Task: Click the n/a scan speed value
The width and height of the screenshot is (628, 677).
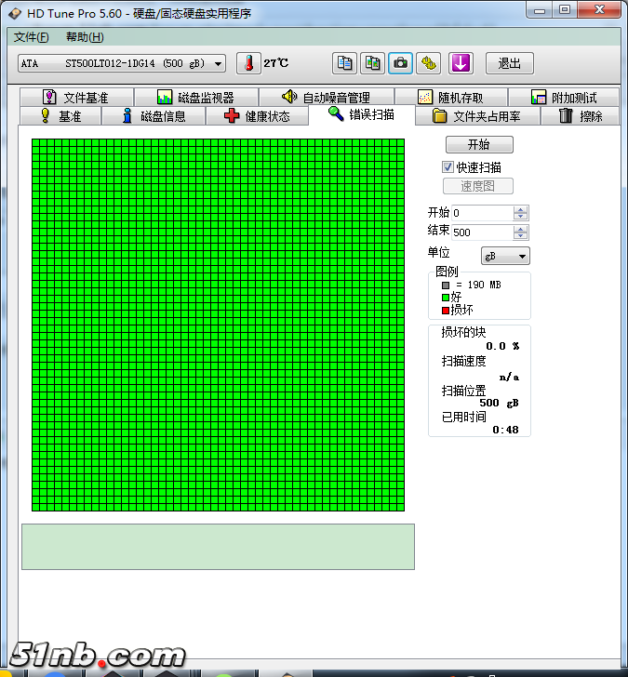Action: (509, 377)
